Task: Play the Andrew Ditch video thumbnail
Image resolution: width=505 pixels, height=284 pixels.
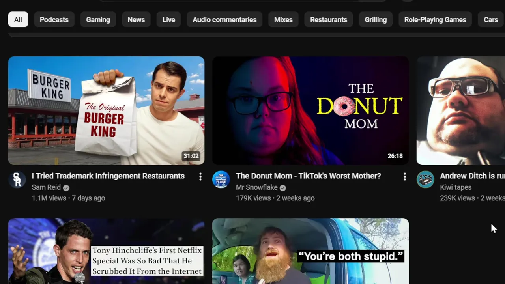Action: coord(461,110)
